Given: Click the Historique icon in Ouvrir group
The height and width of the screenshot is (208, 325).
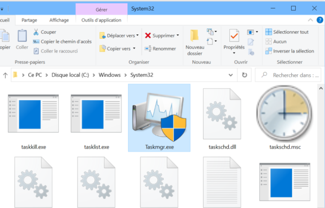Looking at the screenshot, I should [251, 52].
